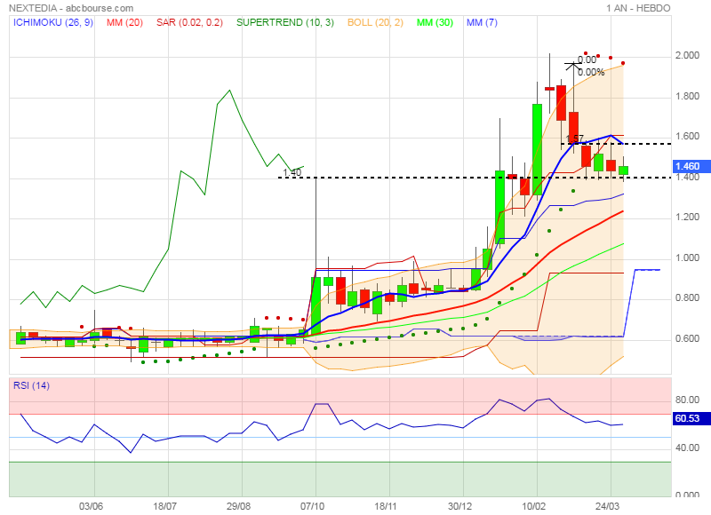Click the 18/07 date axis label
Screen dimensions: 711x515
[x=164, y=506]
